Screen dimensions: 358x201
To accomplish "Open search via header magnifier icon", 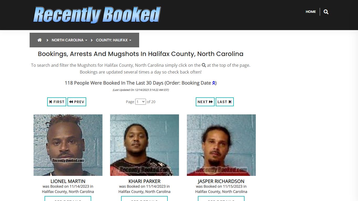I will [x=326, y=12].
